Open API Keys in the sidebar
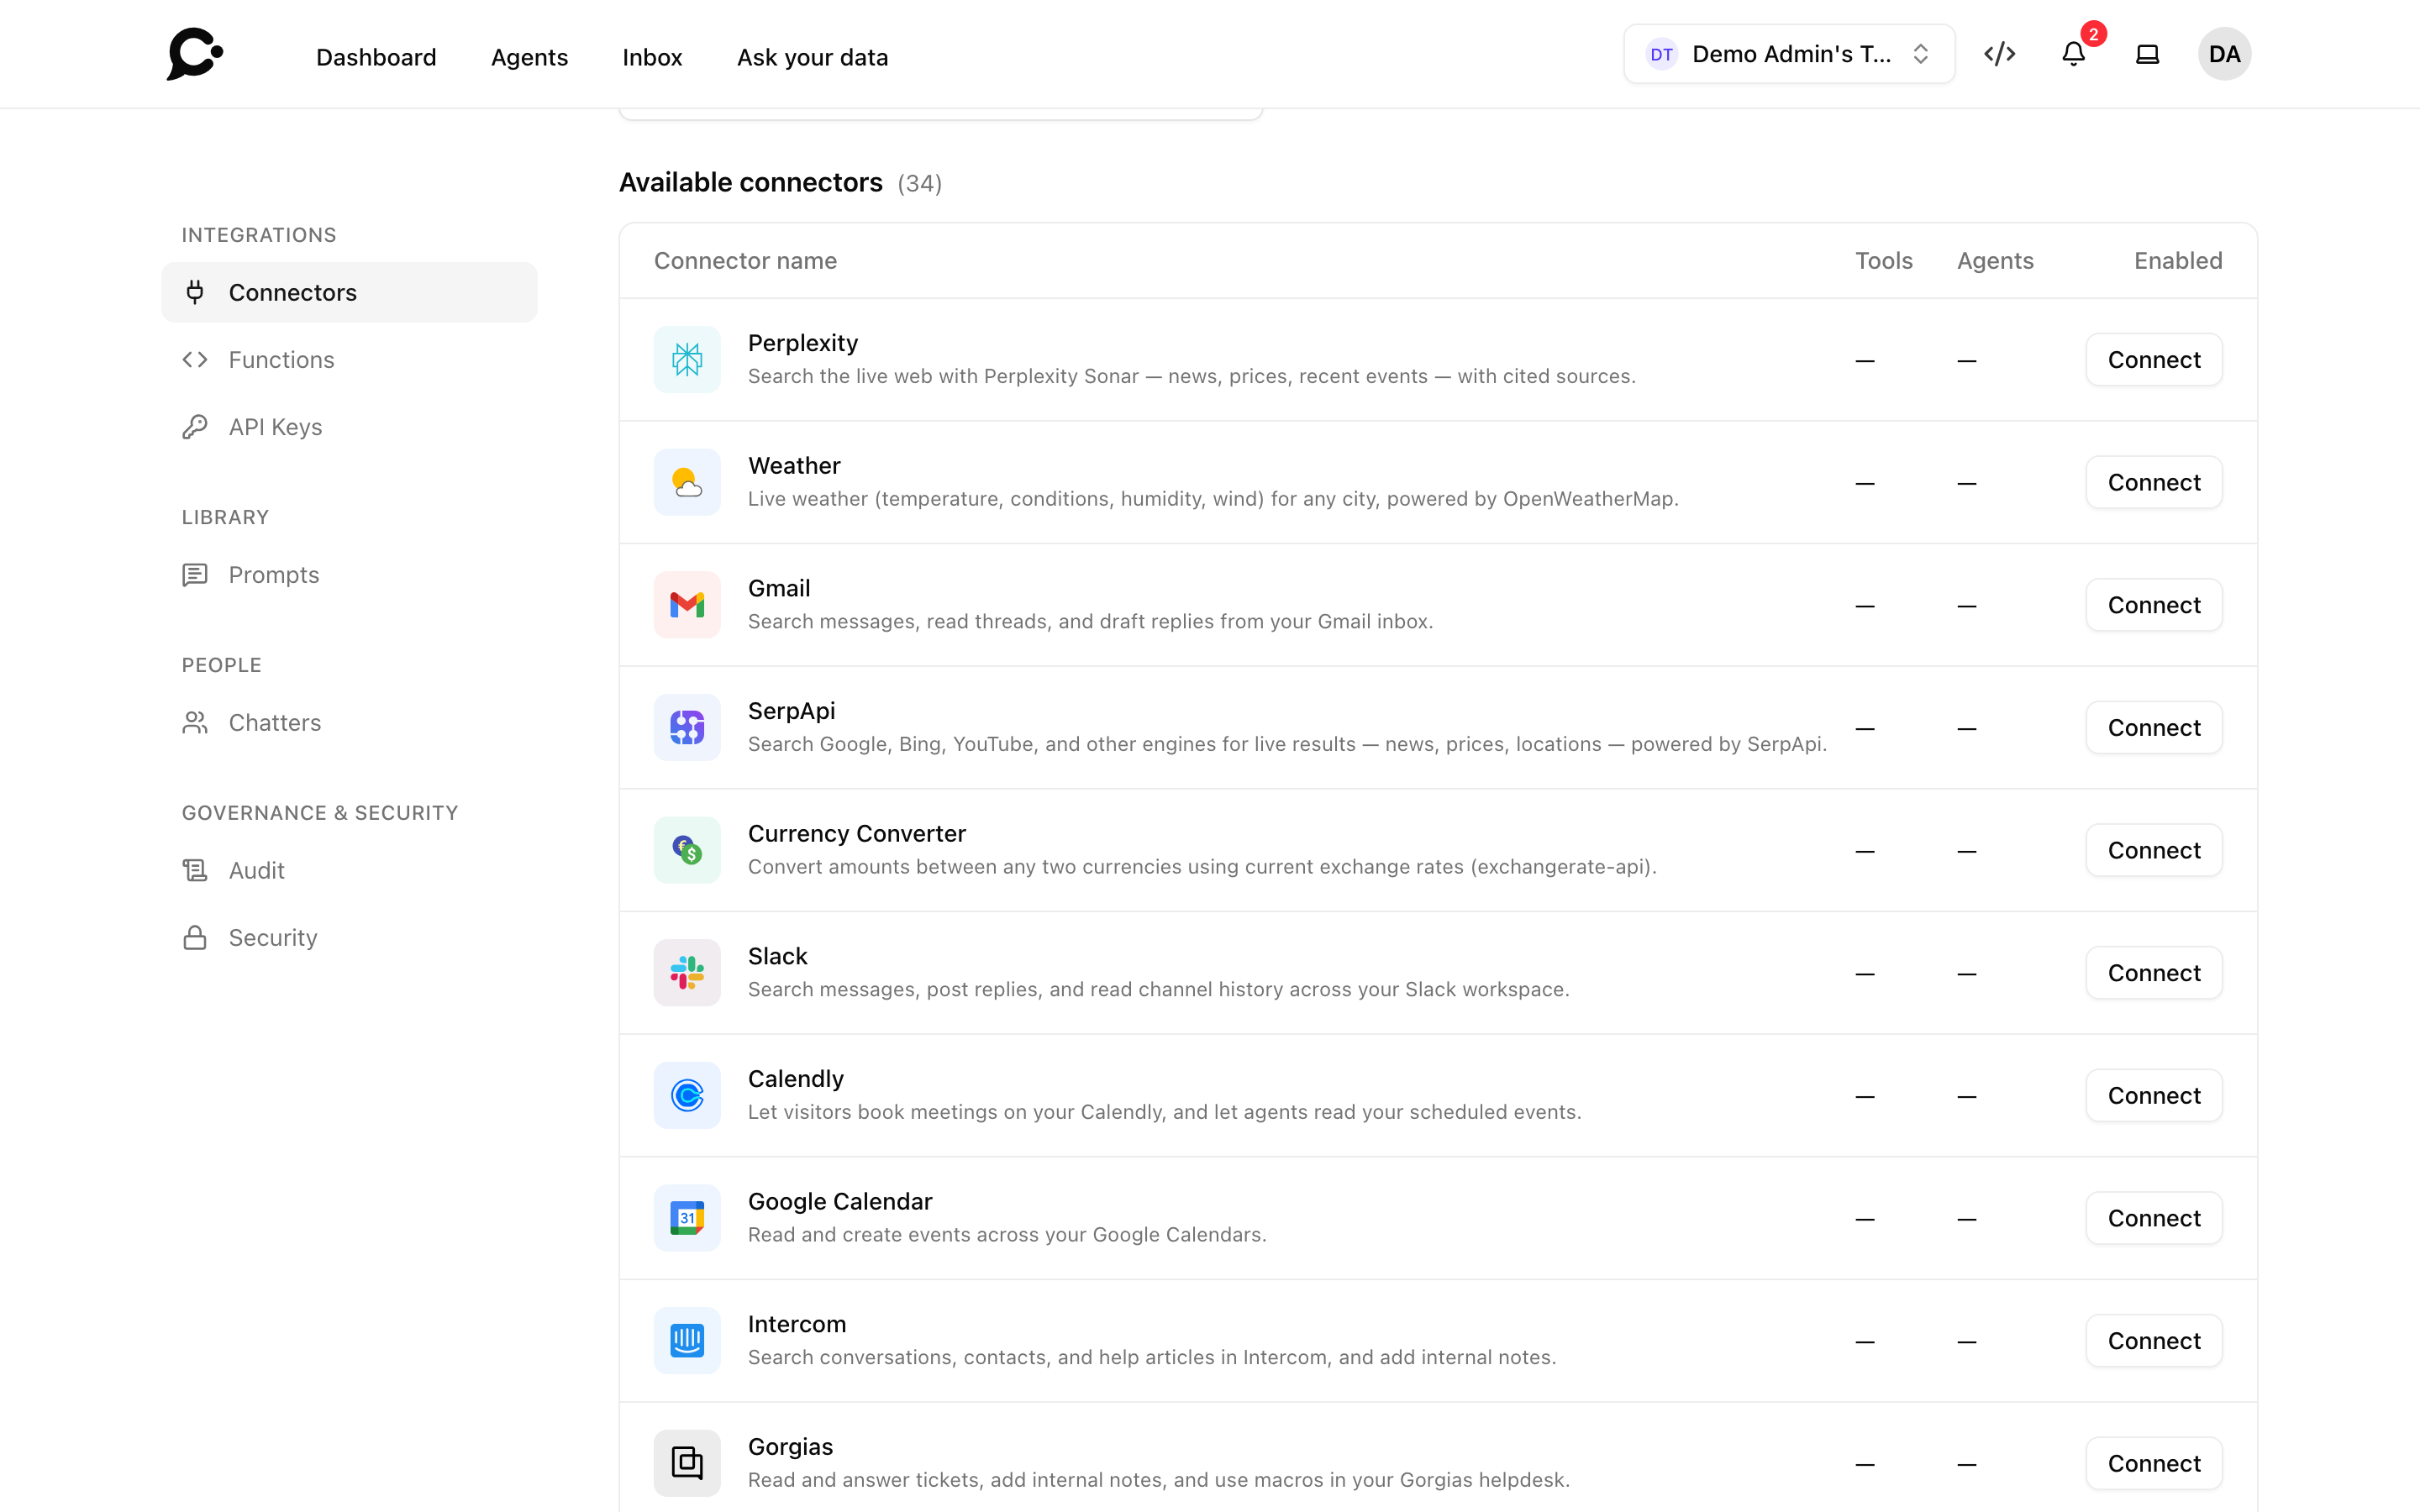Image resolution: width=2420 pixels, height=1512 pixels. [x=349, y=427]
